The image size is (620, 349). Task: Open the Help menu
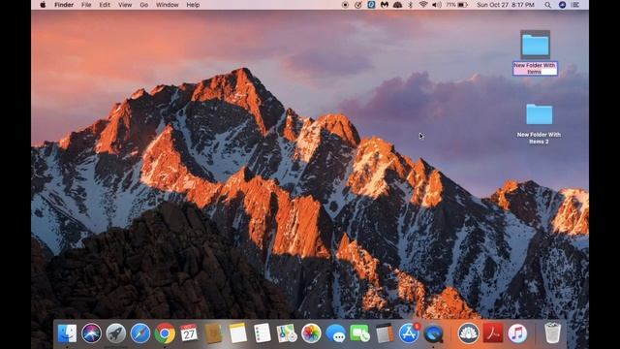point(193,5)
